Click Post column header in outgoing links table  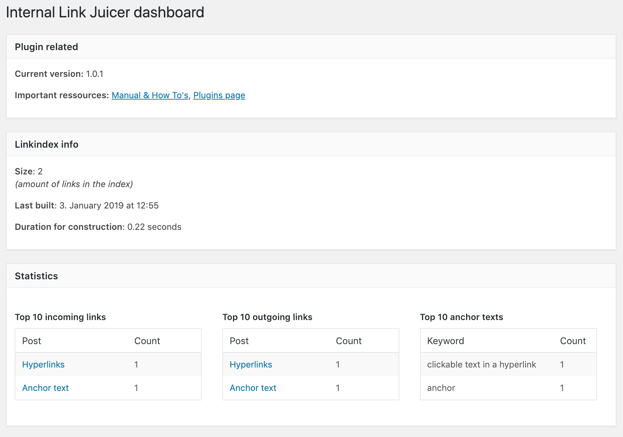239,341
